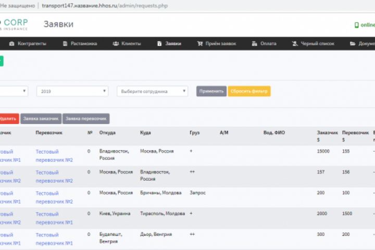
Task: Click the Перевозчик $ column header
Action: coord(355,136)
